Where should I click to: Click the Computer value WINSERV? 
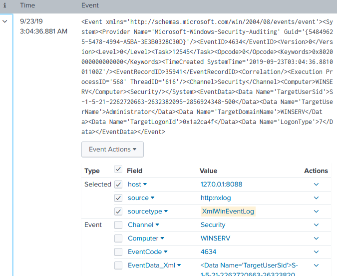tap(215, 238)
